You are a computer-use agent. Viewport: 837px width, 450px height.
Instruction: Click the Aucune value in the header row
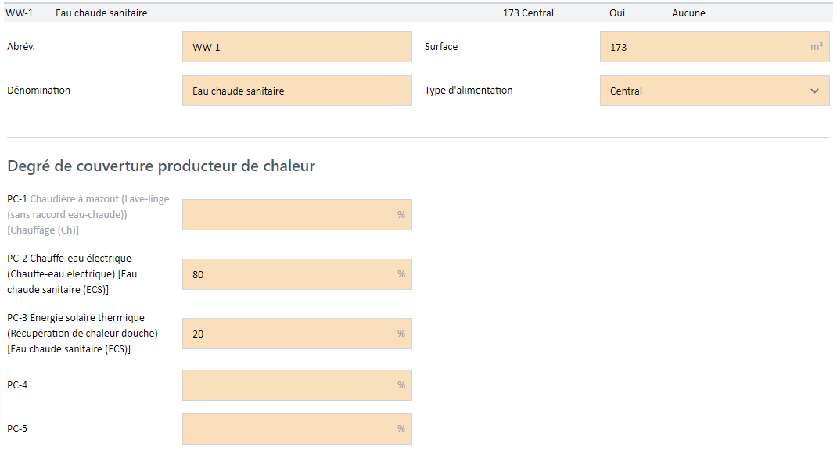[x=688, y=13]
